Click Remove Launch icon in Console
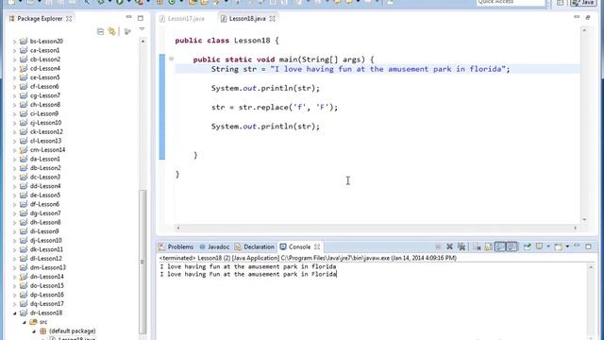Image resolution: width=604 pixels, height=340 pixels. pos(449,246)
